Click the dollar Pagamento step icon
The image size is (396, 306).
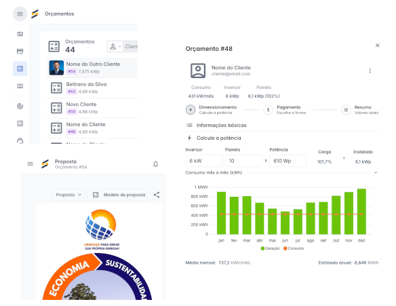tap(269, 110)
